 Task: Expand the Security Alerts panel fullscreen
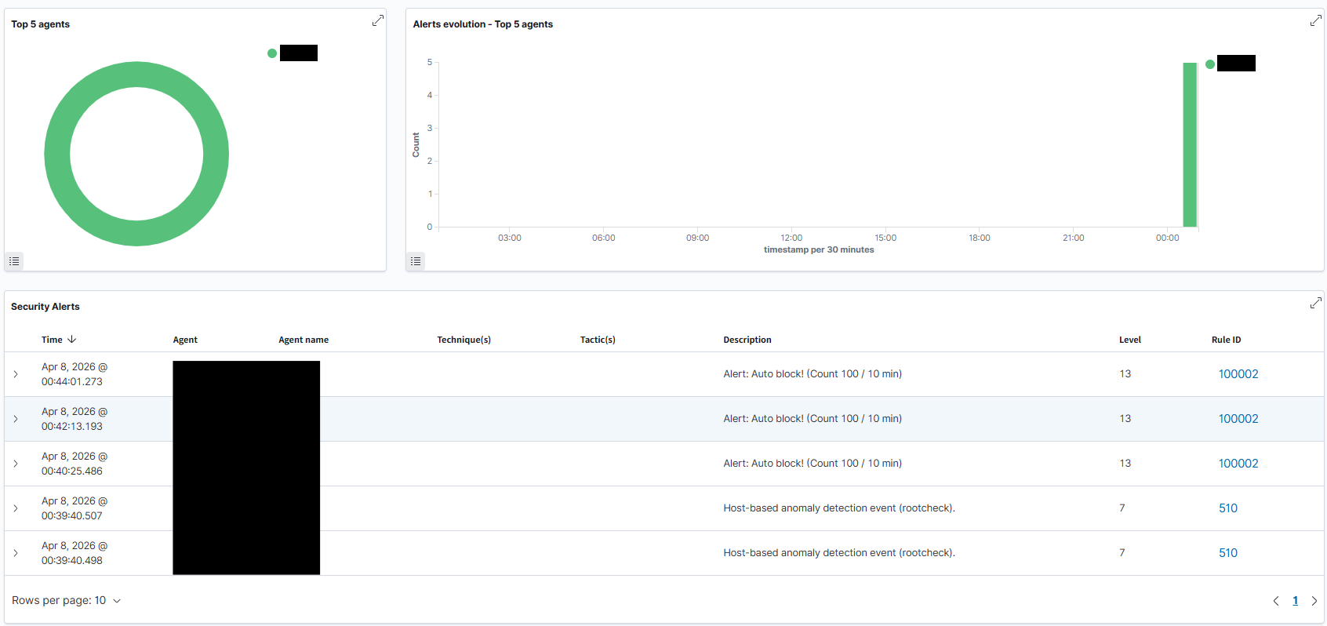click(x=1315, y=303)
